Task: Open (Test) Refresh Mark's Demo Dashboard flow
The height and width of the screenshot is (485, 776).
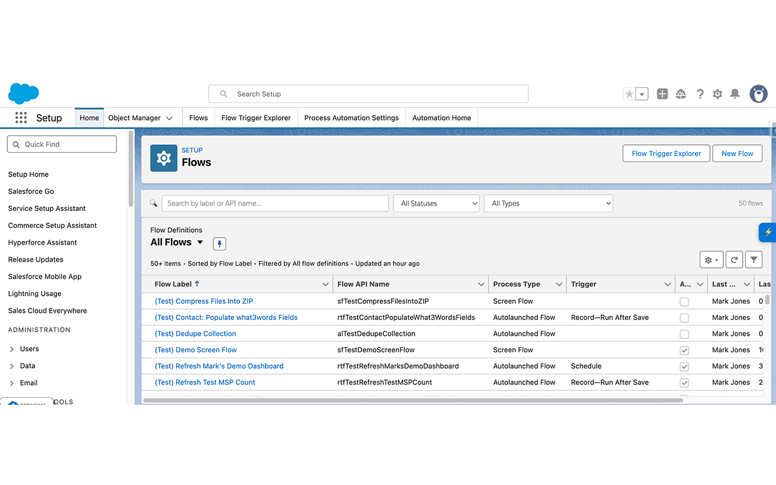Action: 219,367
